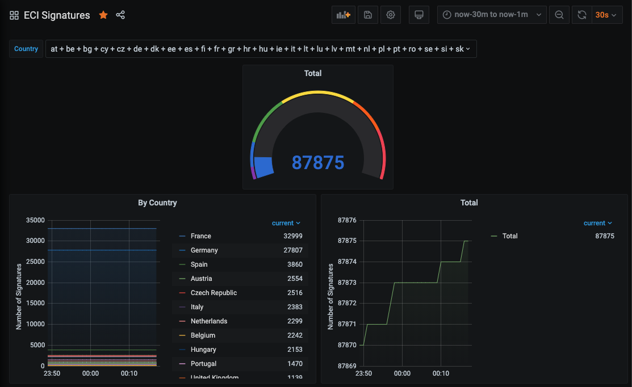Open the Total graph panel menu
632x387 pixels.
coord(469,203)
